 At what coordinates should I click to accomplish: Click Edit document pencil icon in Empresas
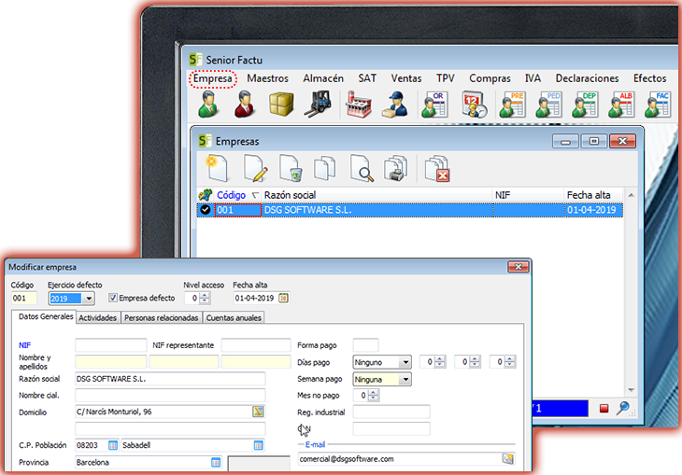[x=255, y=168]
